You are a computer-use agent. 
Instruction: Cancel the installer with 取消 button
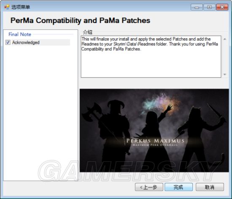(x=210, y=187)
